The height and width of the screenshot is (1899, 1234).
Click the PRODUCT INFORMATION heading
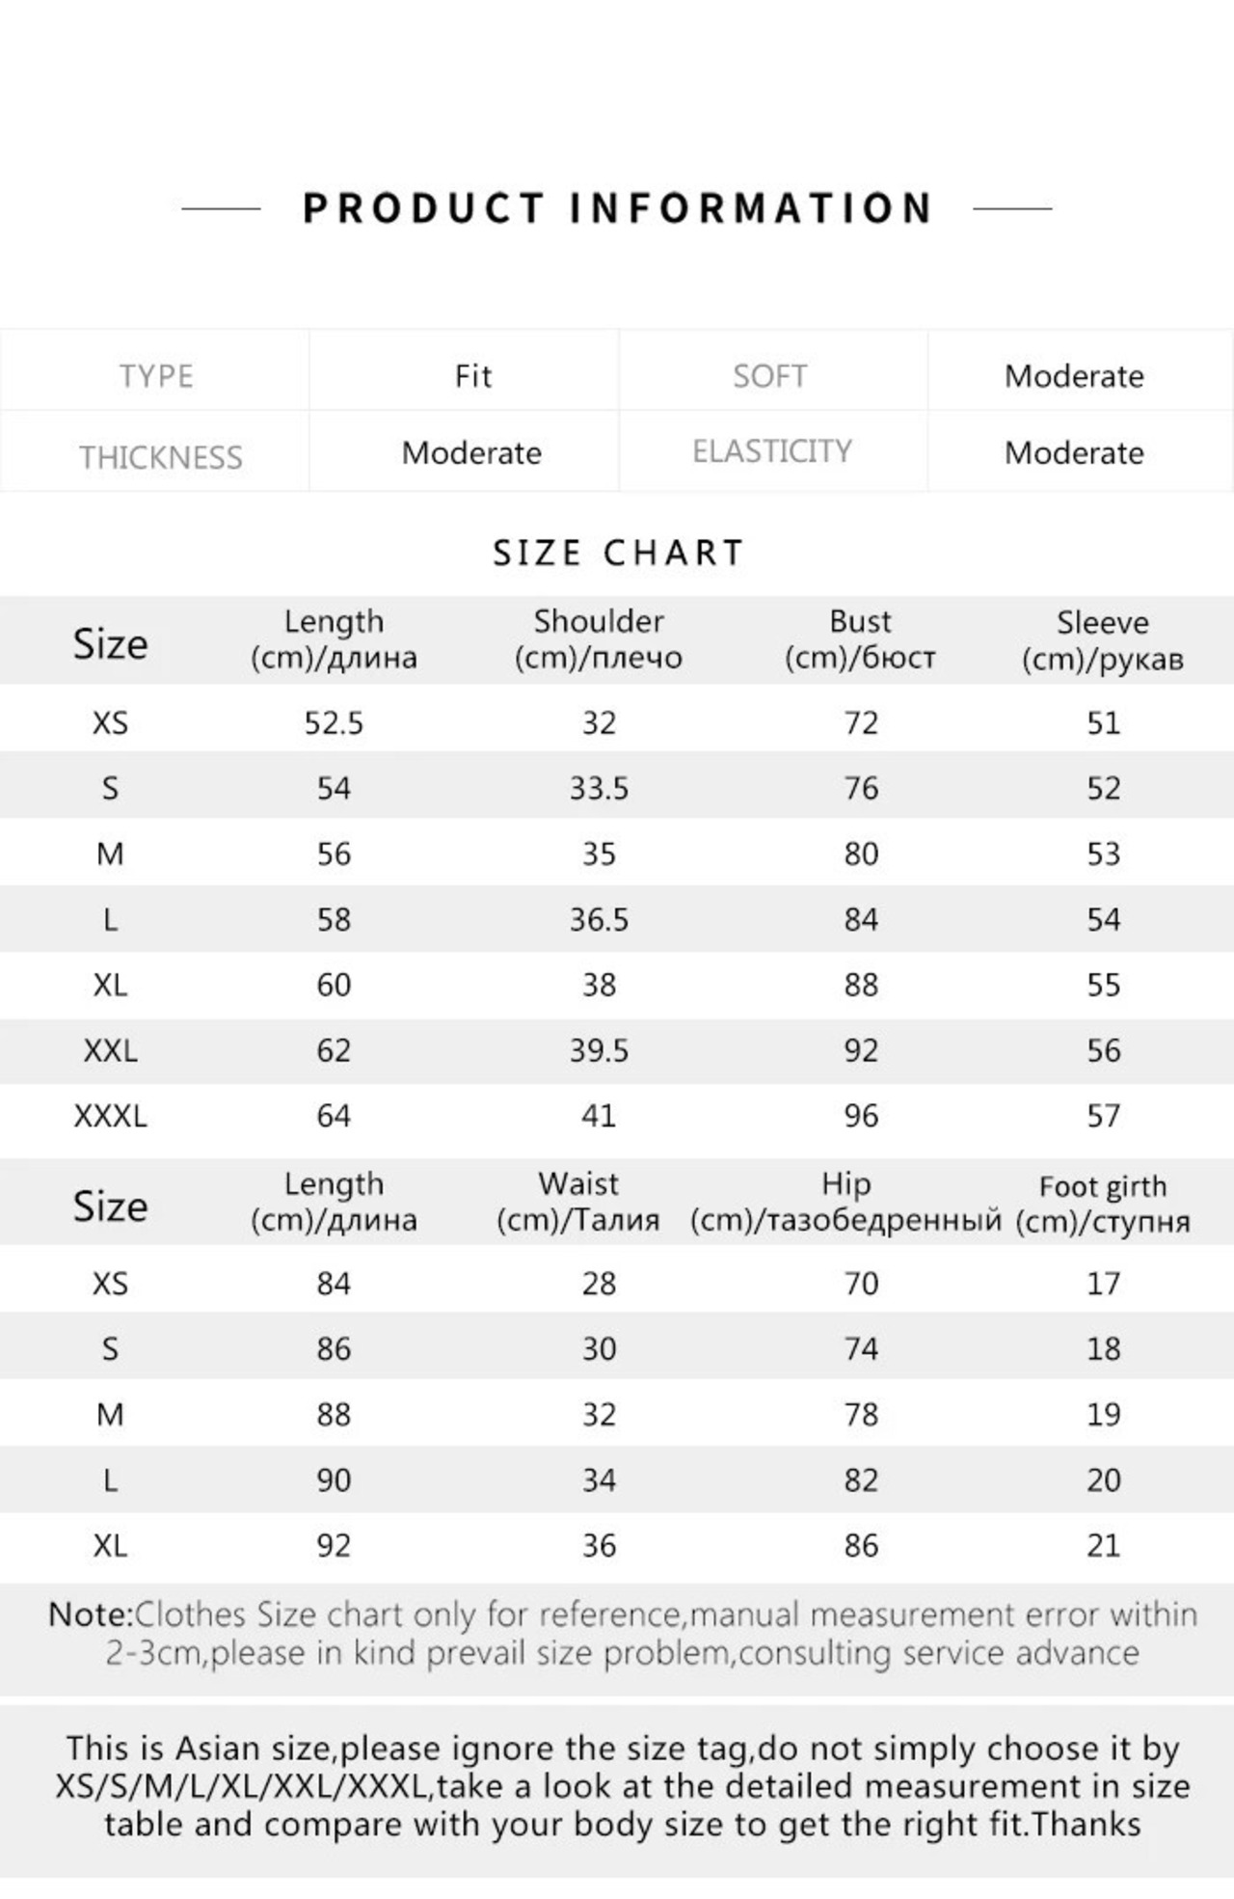click(617, 208)
